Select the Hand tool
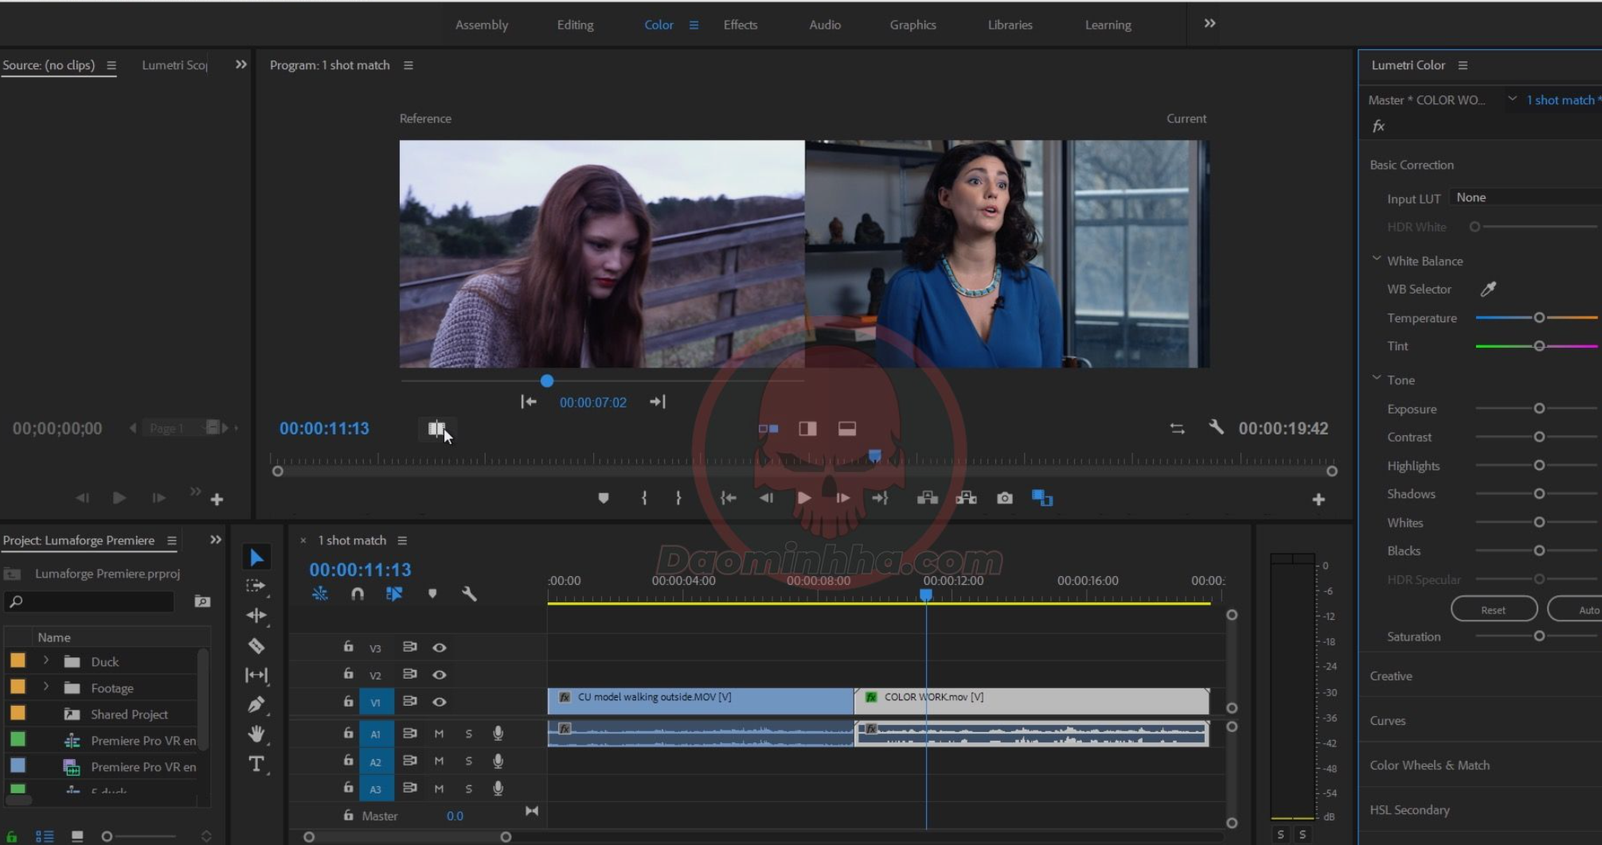 click(x=256, y=734)
